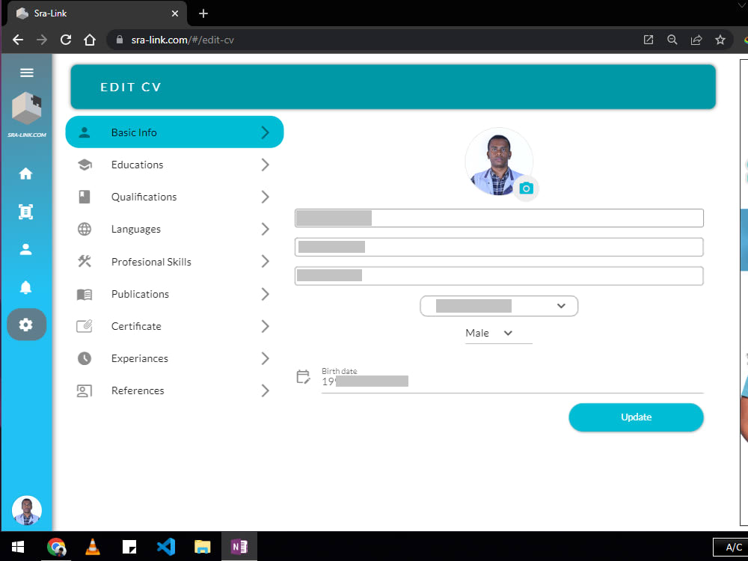Open the Publications section

click(174, 294)
